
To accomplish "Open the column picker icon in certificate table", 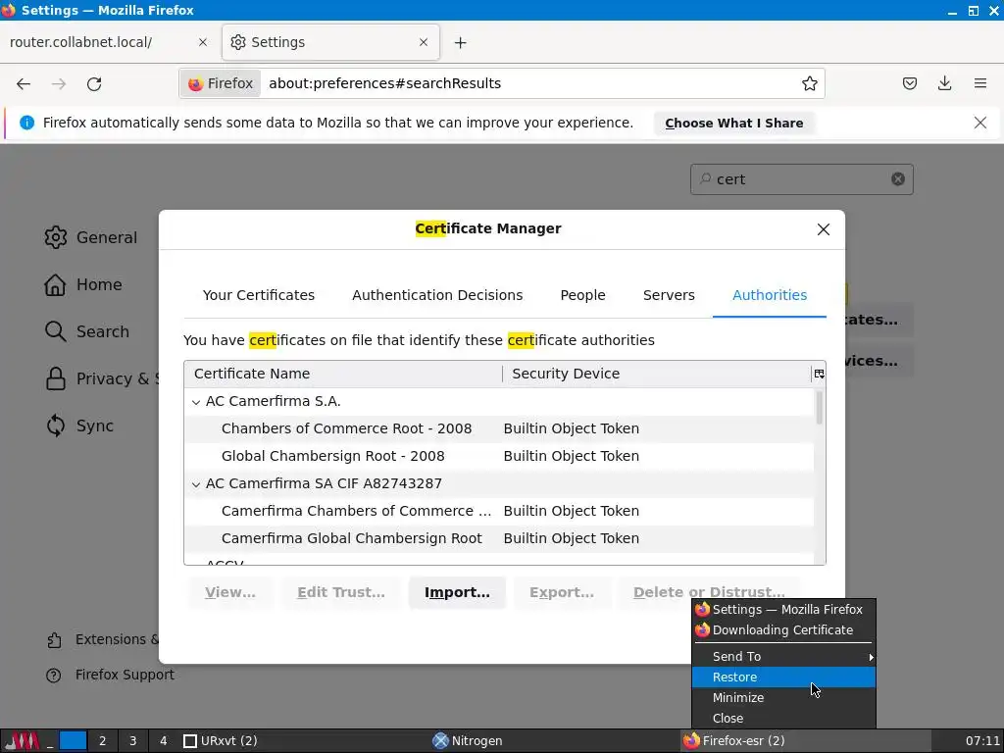I will (x=819, y=374).
